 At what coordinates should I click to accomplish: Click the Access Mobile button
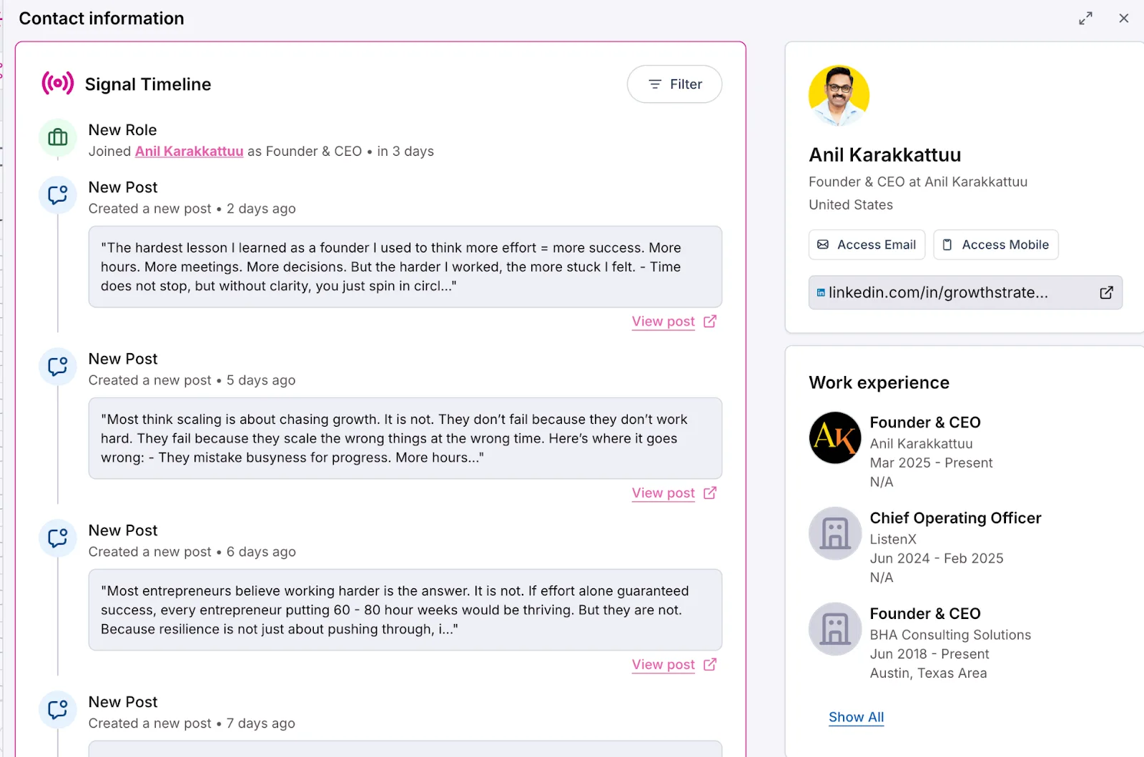pos(996,244)
